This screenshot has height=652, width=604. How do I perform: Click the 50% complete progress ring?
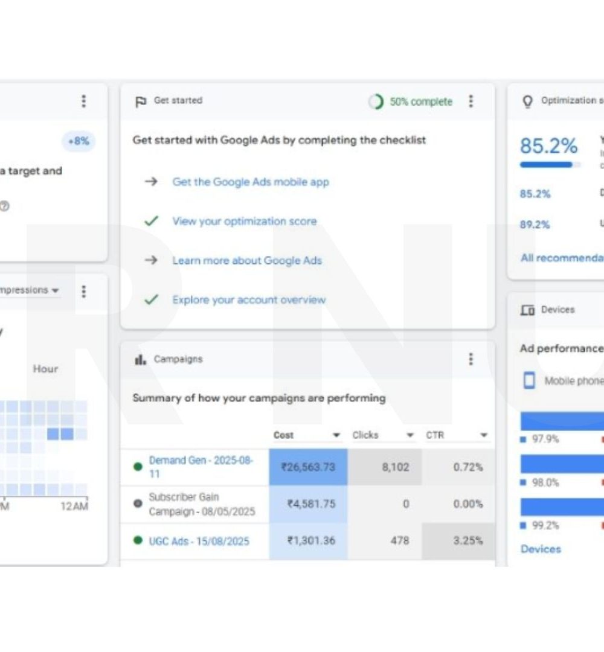[376, 101]
